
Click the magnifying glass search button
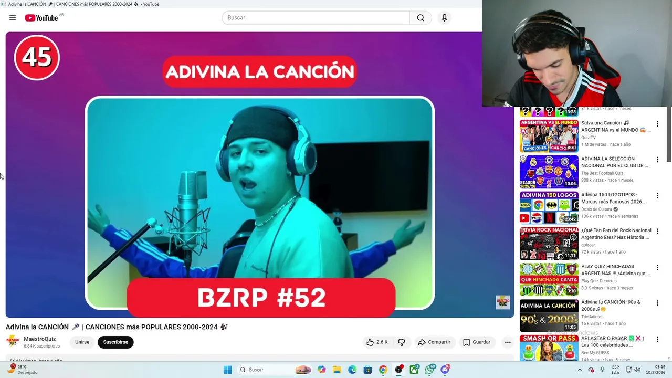tap(421, 18)
